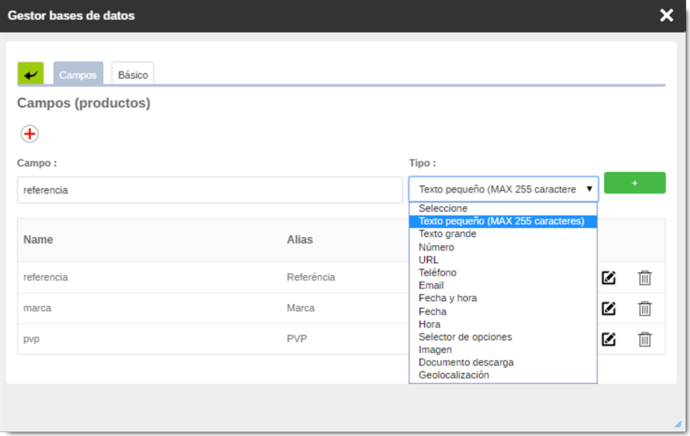This screenshot has width=690, height=436.
Task: Edit the marca field row
Action: (x=609, y=309)
